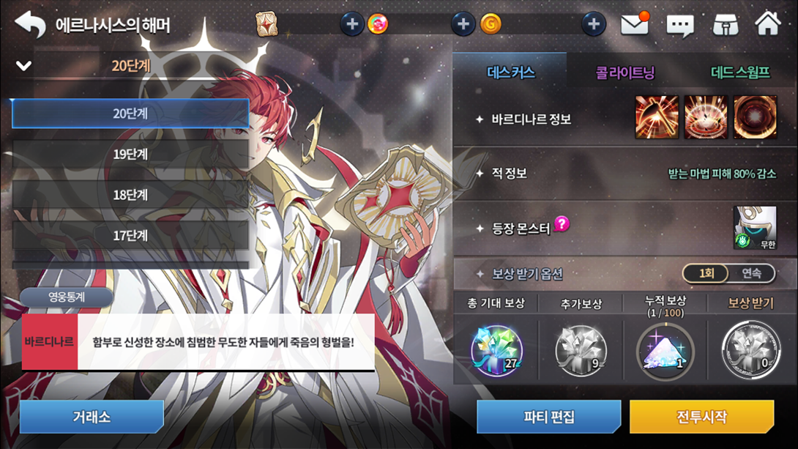The image size is (798, 449).
Task: Start battle with 전투시작 button
Action: click(x=701, y=417)
